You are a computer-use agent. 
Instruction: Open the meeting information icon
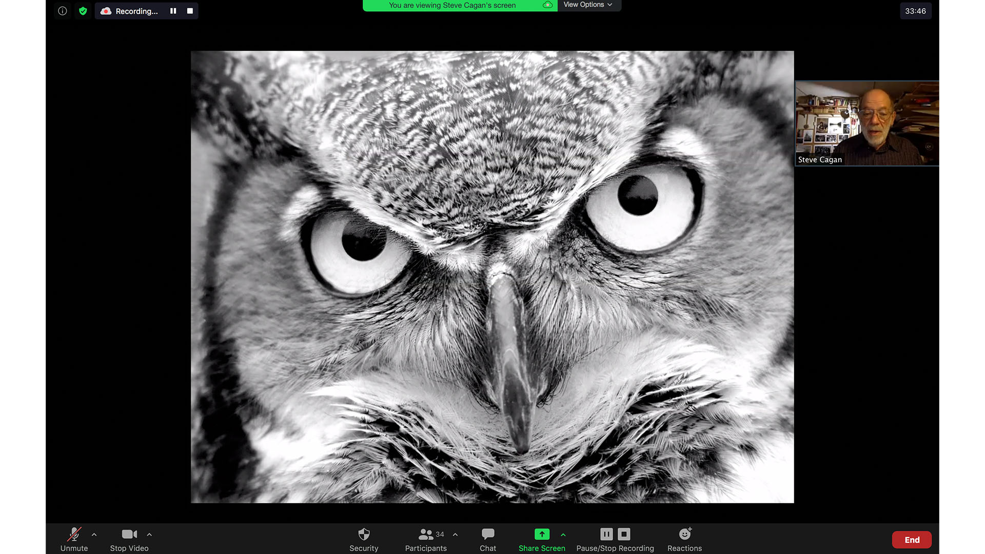tap(63, 11)
